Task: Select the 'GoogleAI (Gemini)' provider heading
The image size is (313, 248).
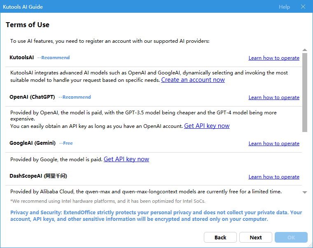Action: point(33,143)
